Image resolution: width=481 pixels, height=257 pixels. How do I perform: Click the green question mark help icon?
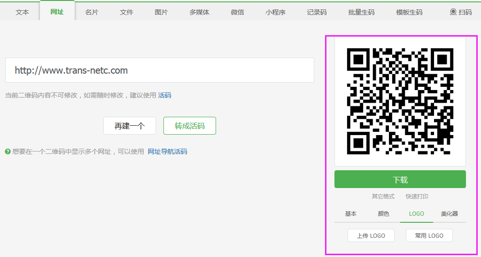pos(8,151)
